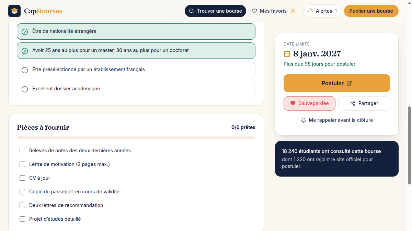412x231 pixels.
Task: Click the Postuler button
Action: pos(337,83)
